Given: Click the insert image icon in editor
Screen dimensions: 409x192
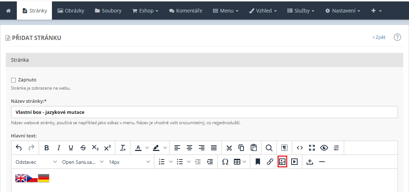Looking at the screenshot, I should (x=282, y=162).
